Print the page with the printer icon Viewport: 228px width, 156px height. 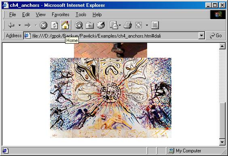pyautogui.click(x=128, y=25)
